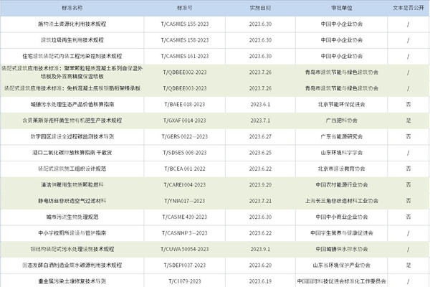Click 清洁供暖用生物质颗粒燃料 standard name
The height and width of the screenshot is (287, 430).
(71, 184)
